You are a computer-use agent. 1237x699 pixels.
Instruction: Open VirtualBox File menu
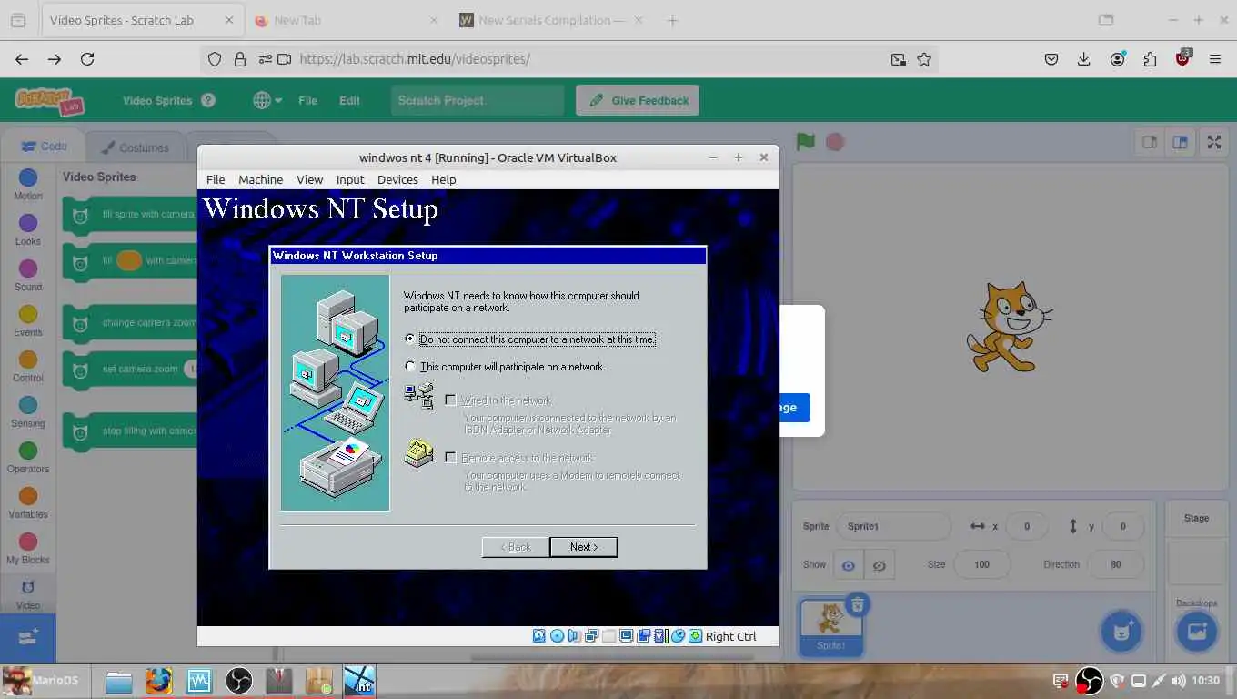[x=216, y=179]
